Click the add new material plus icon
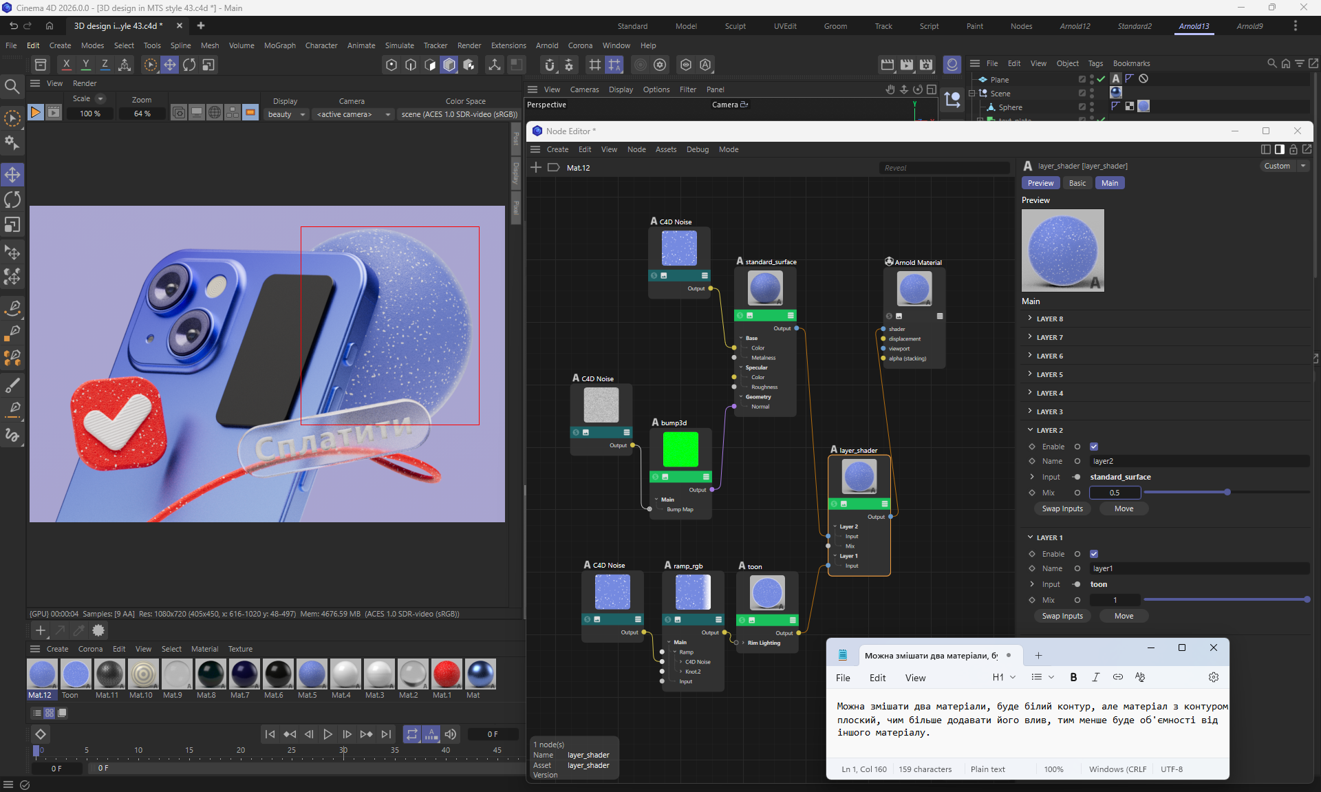The height and width of the screenshot is (792, 1321). (41, 630)
